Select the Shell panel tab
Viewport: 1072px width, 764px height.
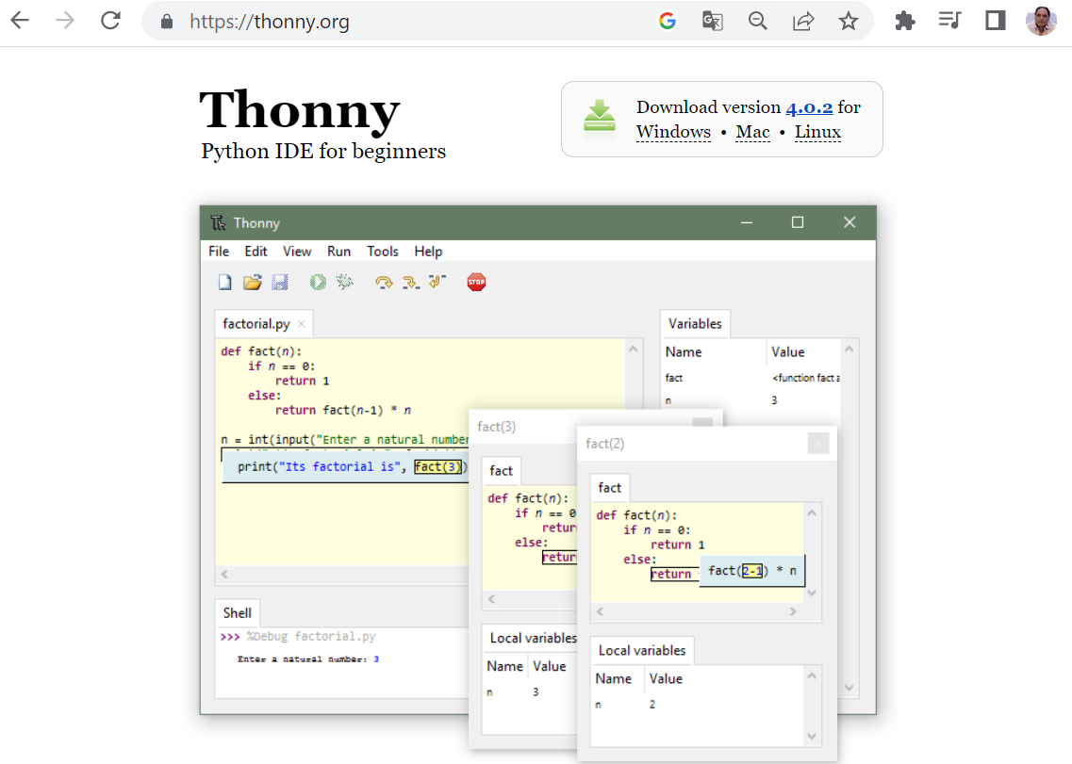238,613
